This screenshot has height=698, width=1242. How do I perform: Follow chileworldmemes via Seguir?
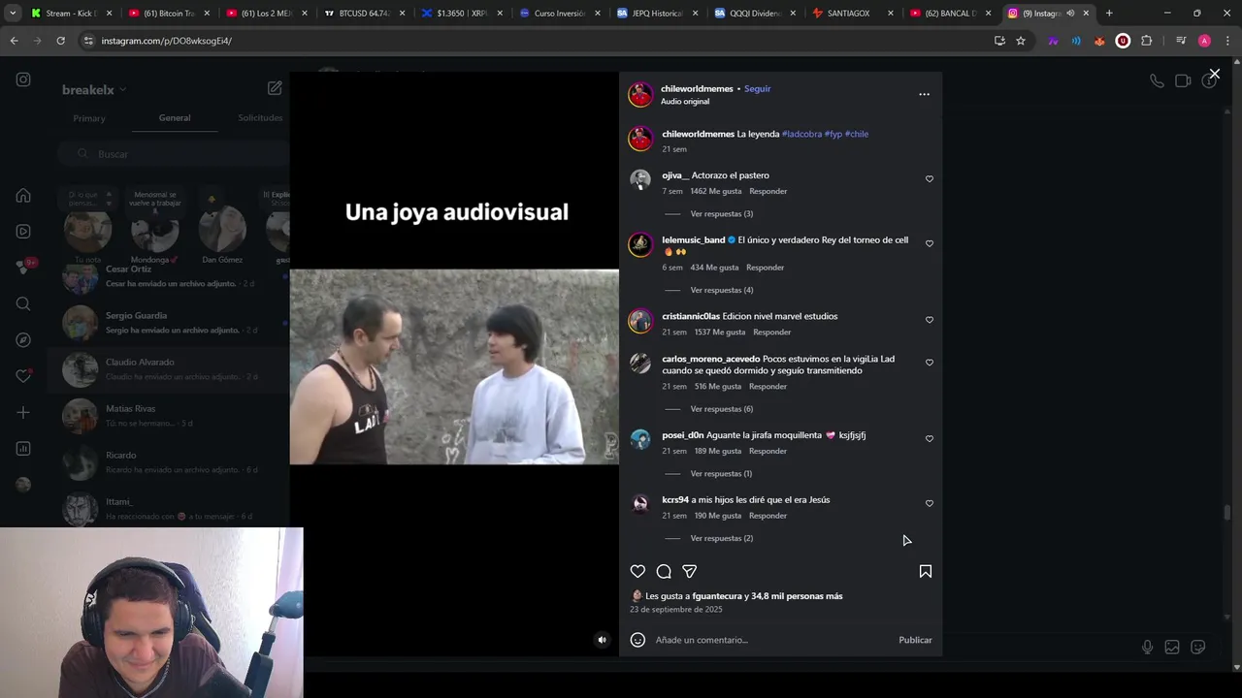pos(757,88)
